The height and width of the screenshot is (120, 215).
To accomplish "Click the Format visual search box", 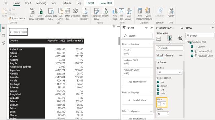I will [169, 48].
